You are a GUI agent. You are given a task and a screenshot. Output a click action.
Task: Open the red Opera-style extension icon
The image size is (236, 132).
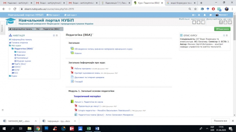213,9
